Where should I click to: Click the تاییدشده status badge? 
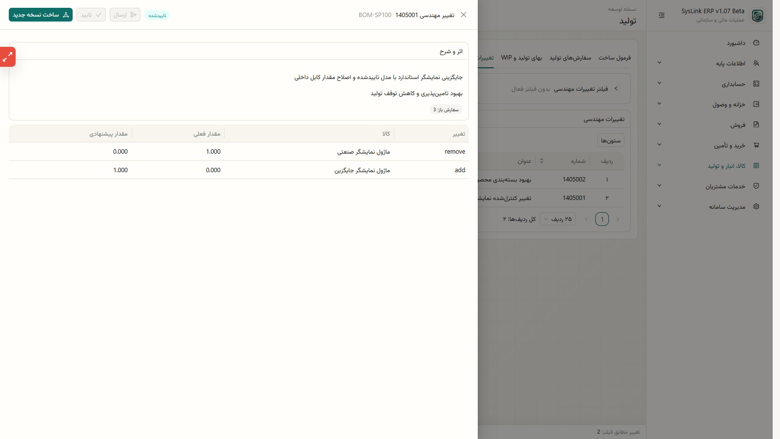157,15
